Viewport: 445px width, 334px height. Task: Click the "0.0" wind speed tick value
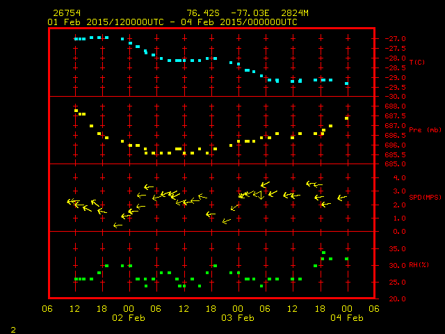(399, 232)
